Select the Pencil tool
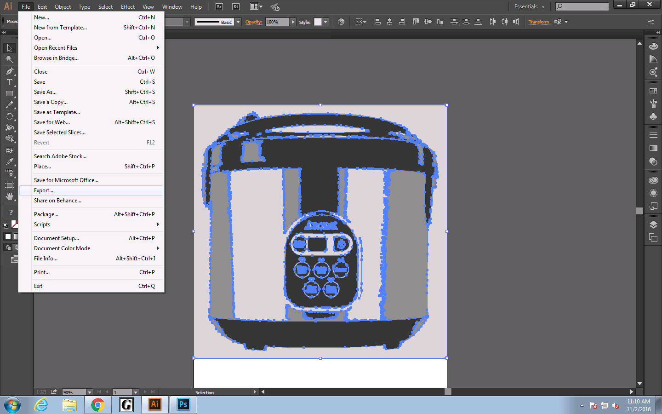This screenshot has width=662, height=414. pos(10,105)
